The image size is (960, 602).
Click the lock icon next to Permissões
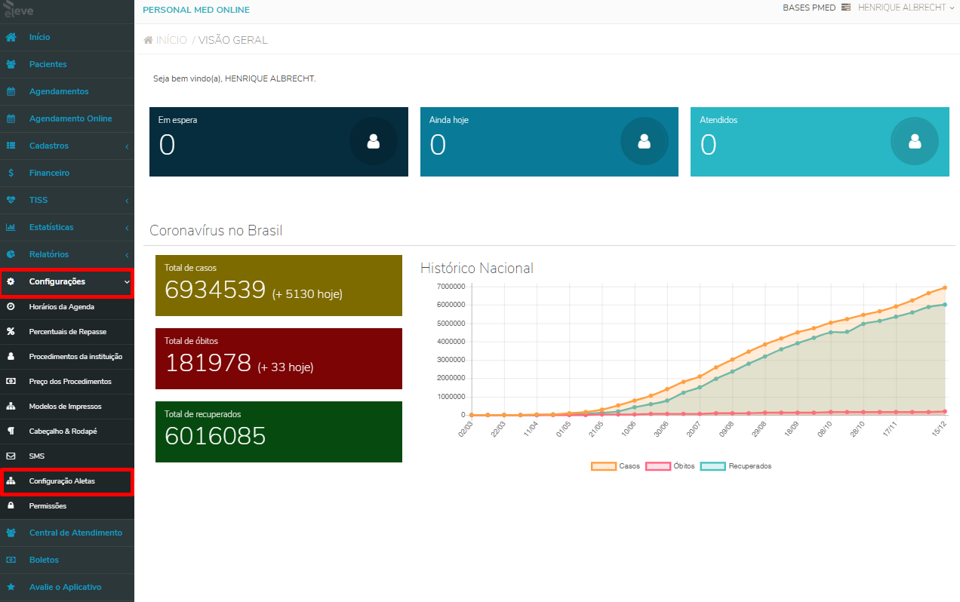pyautogui.click(x=11, y=505)
